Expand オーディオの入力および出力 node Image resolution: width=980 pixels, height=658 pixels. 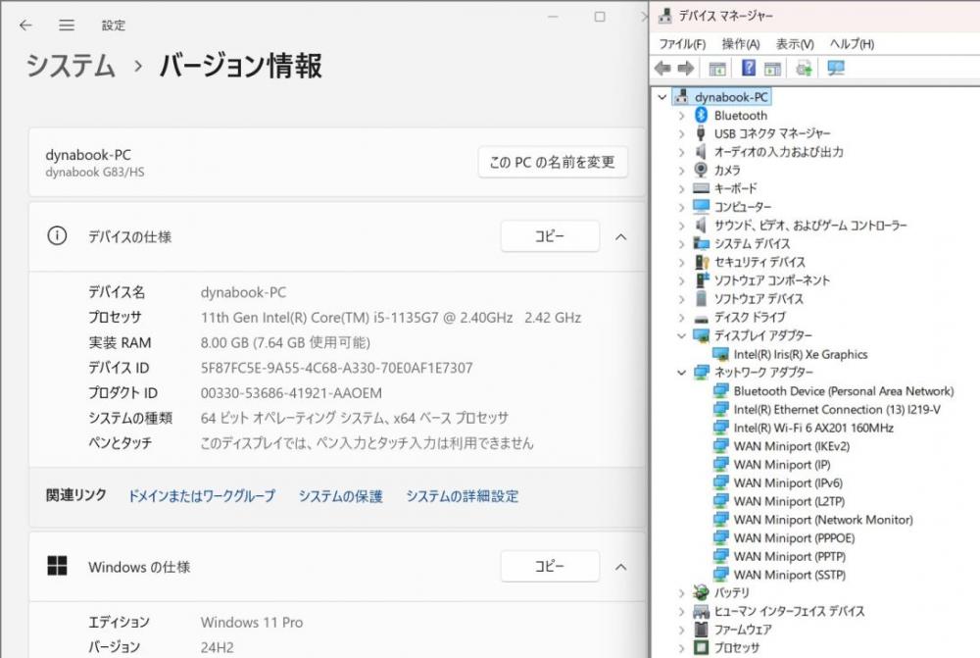click(x=682, y=152)
